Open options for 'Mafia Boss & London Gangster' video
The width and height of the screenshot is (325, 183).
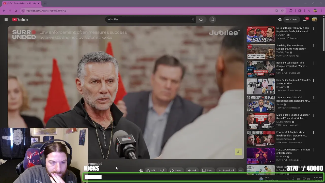tap(313, 115)
